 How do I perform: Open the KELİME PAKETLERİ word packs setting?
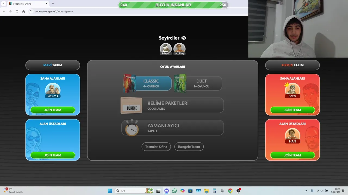172,105
